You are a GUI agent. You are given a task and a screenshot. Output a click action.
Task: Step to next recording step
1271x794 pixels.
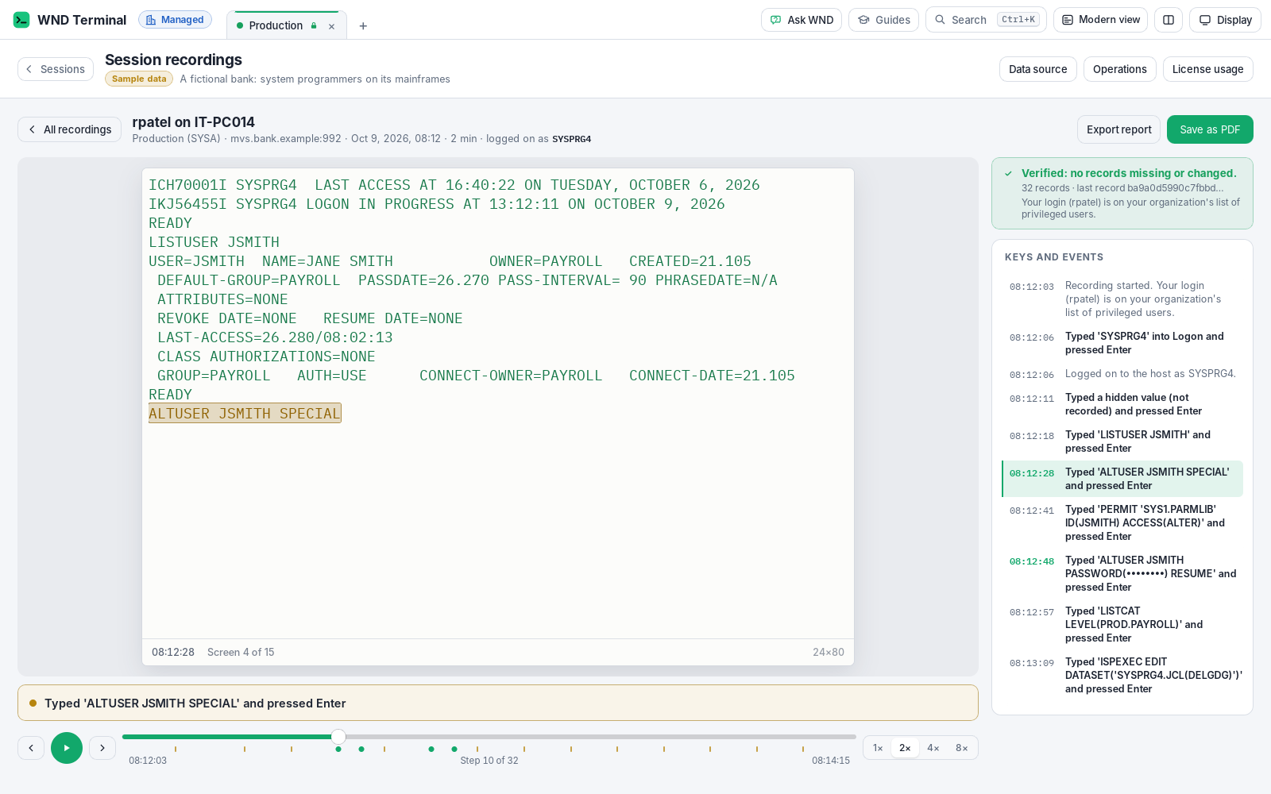(102, 748)
